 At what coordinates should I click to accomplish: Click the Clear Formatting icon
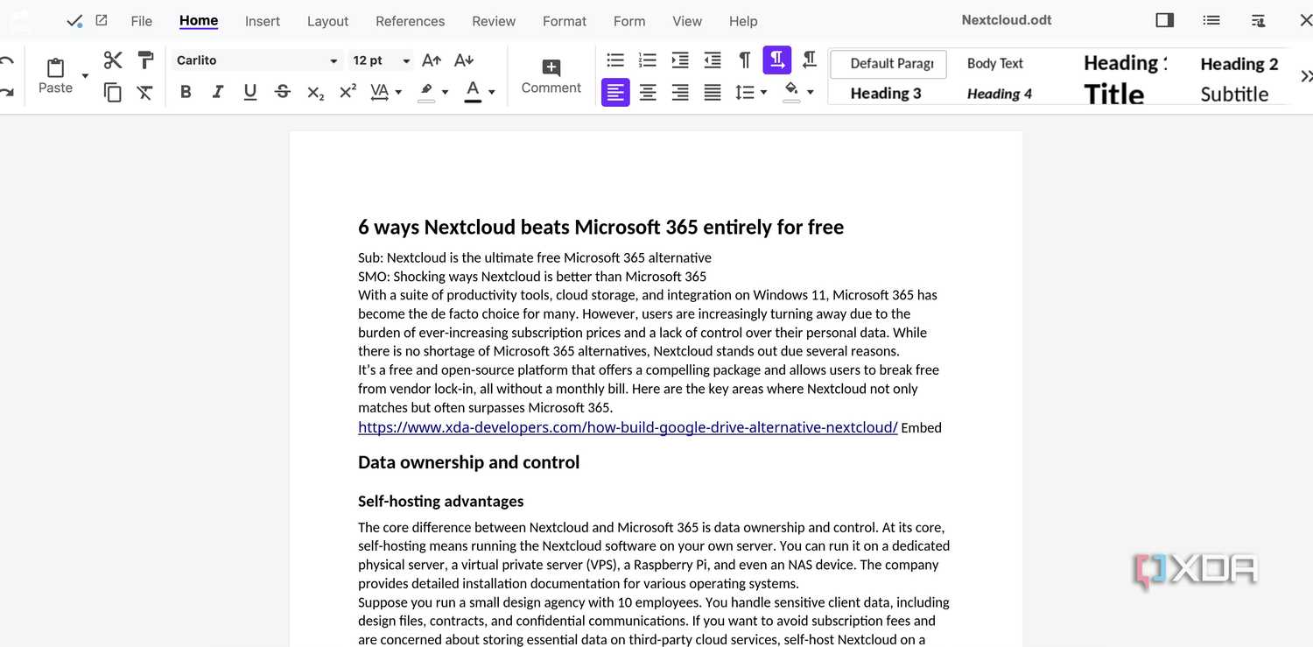click(x=145, y=92)
